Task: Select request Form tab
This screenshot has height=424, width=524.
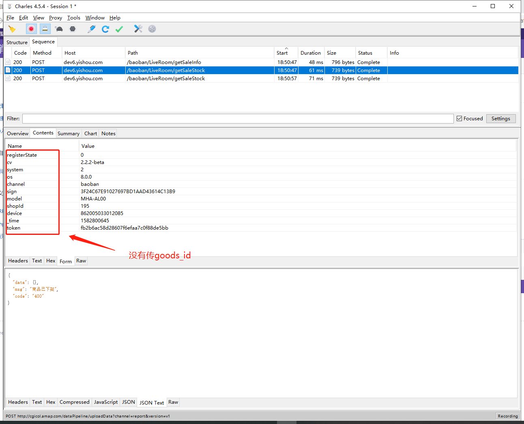Action: tap(66, 261)
